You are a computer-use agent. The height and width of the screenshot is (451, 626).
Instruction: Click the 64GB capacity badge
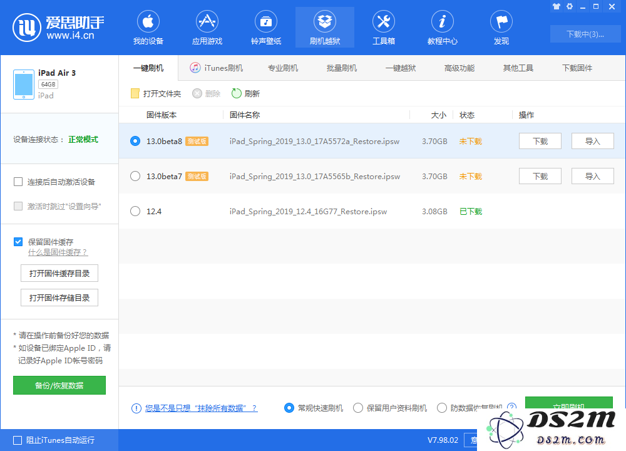(x=48, y=85)
